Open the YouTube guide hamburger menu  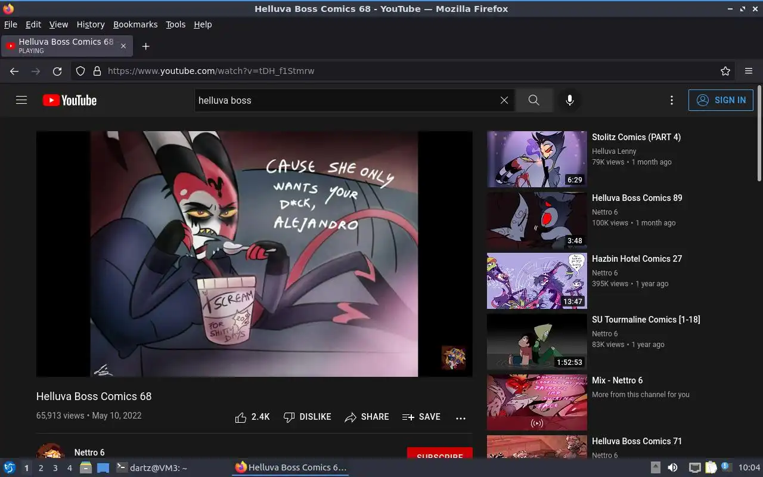[21, 100]
